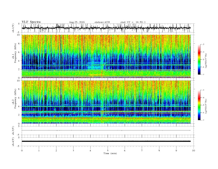
Task: Click time axis tick label "9"
Action: pos(176,150)
